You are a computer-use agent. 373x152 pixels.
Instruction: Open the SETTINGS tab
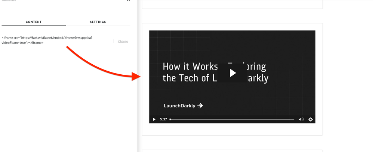click(98, 22)
